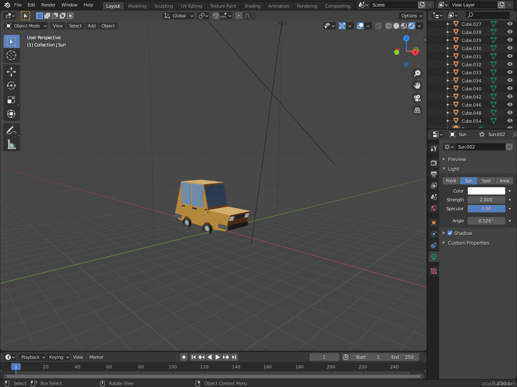The width and height of the screenshot is (517, 387).
Task: Open the Tool properties tab
Action: pos(434,149)
